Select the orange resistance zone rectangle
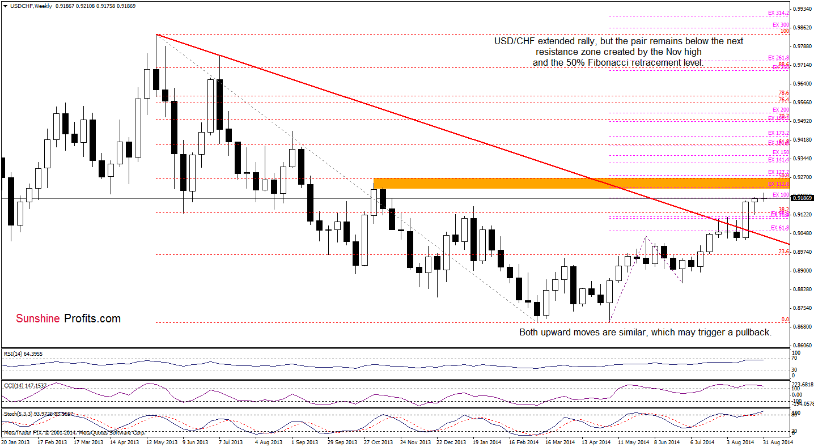Image resolution: width=814 pixels, height=447 pixels. 582,183
